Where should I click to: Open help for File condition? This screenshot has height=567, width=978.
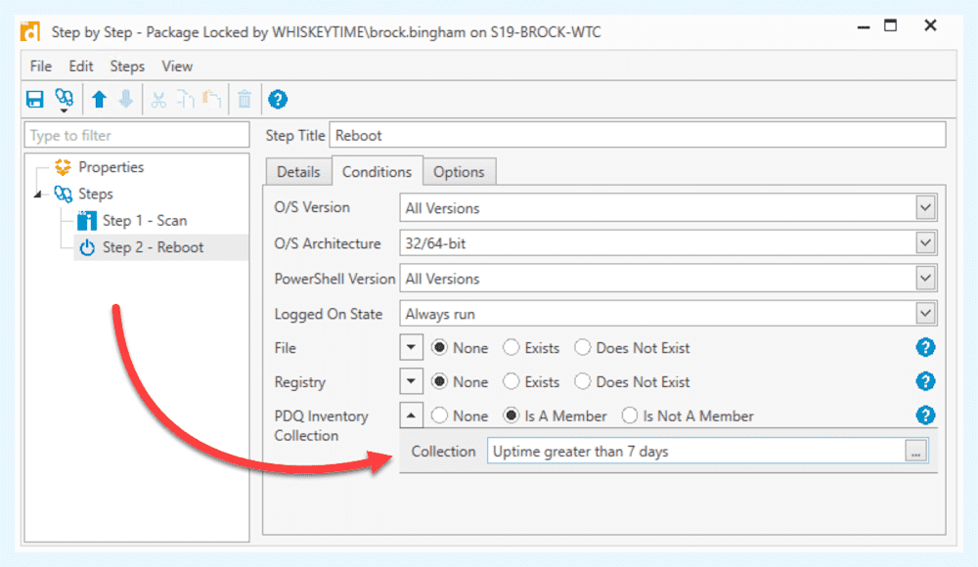tap(925, 347)
